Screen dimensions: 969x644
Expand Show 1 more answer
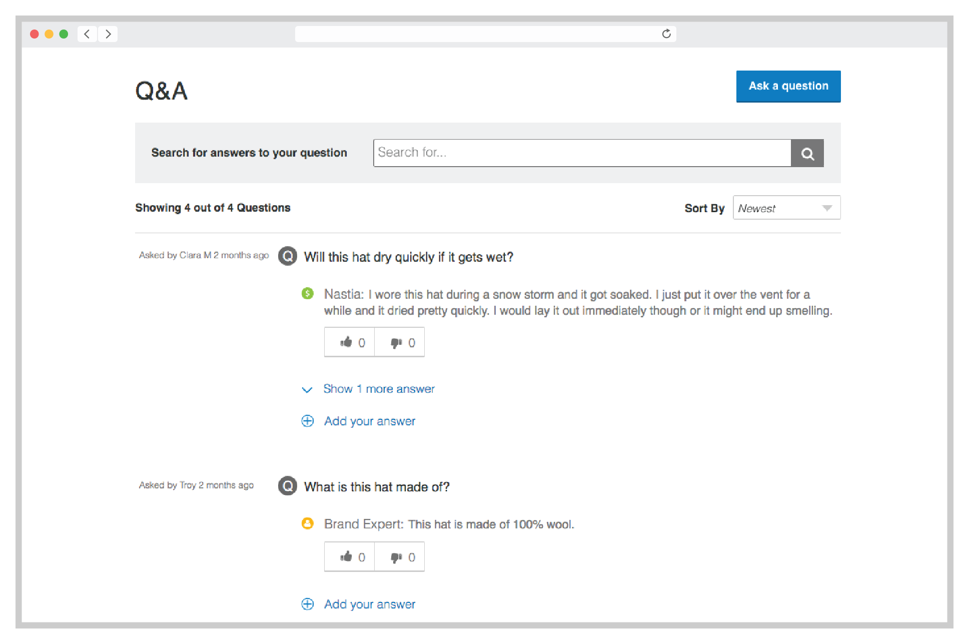[379, 389]
